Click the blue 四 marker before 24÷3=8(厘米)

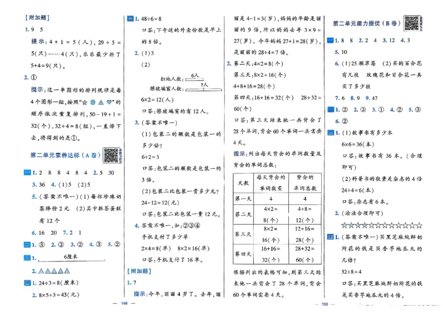[27, 283]
